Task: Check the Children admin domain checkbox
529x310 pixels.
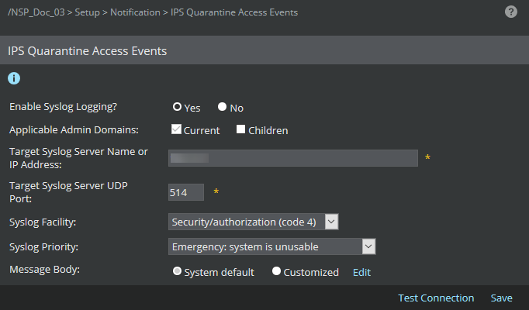Action: (240, 129)
